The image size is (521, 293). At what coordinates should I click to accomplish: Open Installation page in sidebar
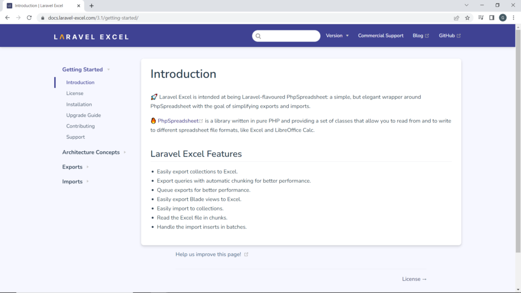(x=79, y=104)
